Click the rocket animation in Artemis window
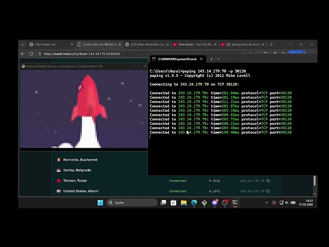This screenshot has width=329, height=247. 84,109
